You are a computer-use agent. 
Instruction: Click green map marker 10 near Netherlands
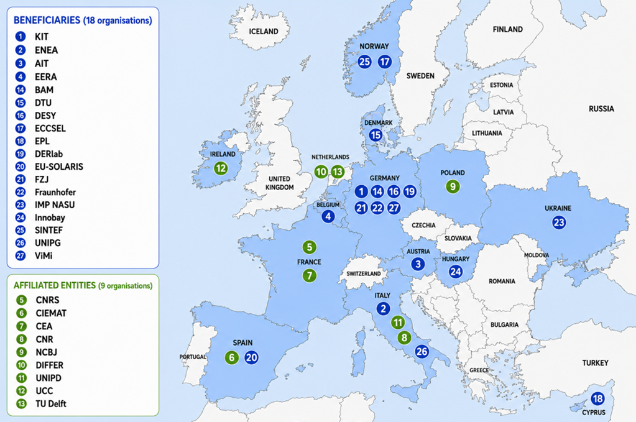[x=321, y=172]
